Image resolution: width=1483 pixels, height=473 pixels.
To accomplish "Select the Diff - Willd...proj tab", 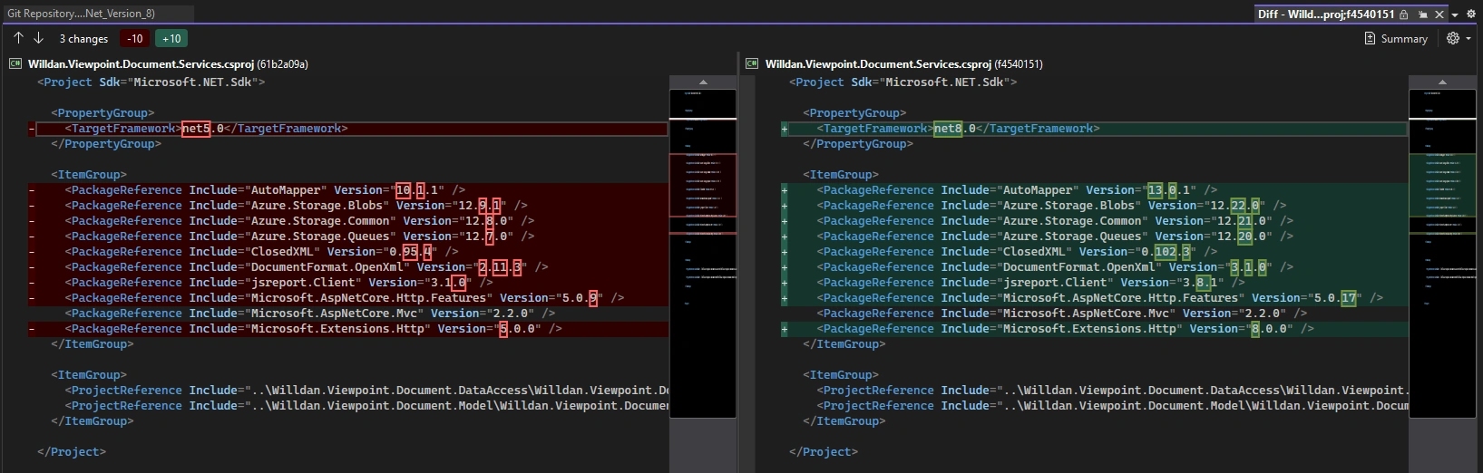I will 1326,14.
